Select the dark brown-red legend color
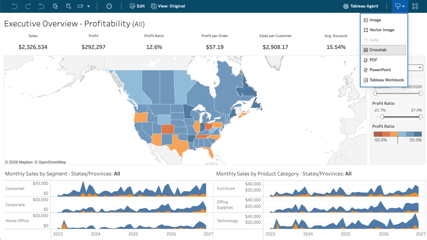The height and width of the screenshot is (240, 427). coord(378,134)
